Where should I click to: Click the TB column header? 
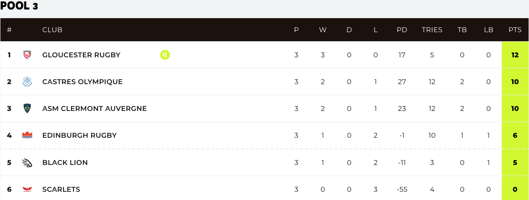click(462, 30)
